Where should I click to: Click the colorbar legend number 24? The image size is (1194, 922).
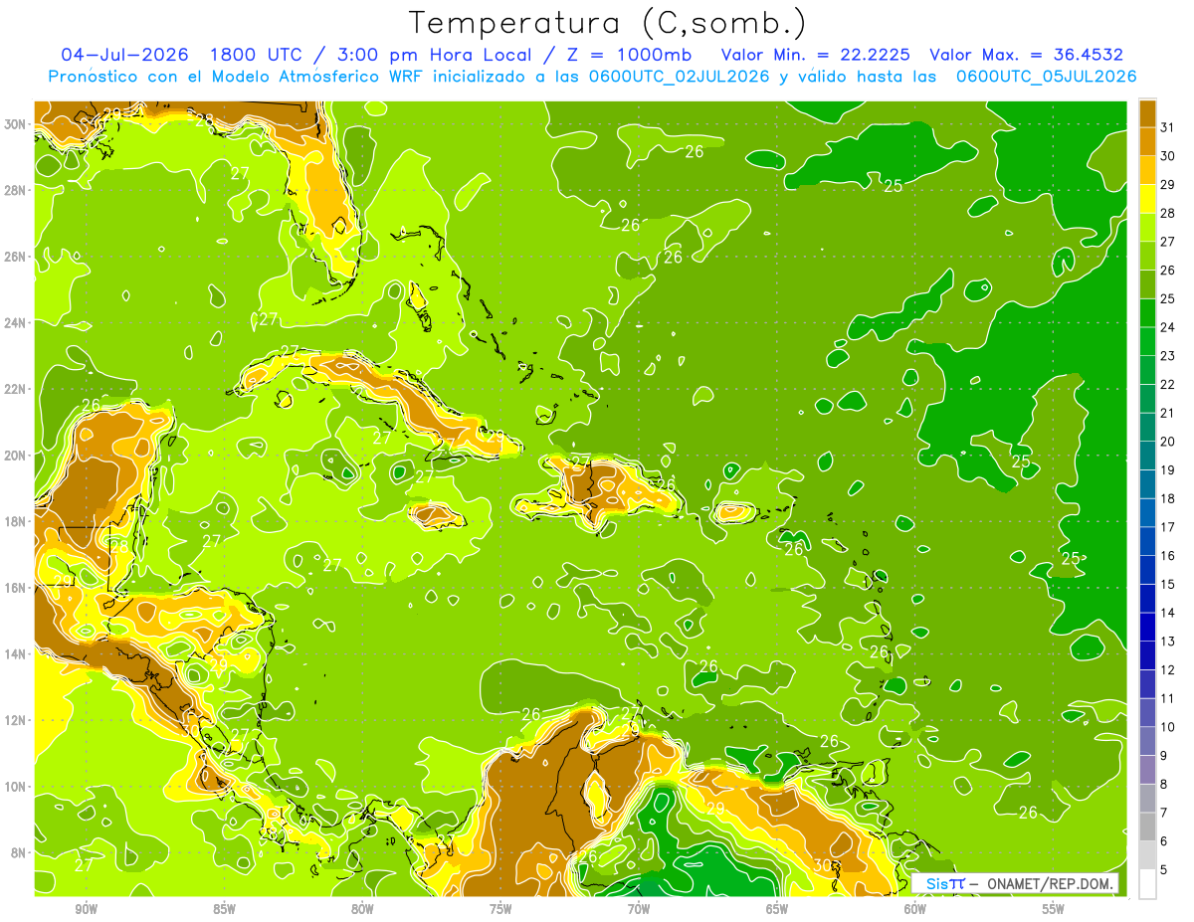coord(1167,327)
